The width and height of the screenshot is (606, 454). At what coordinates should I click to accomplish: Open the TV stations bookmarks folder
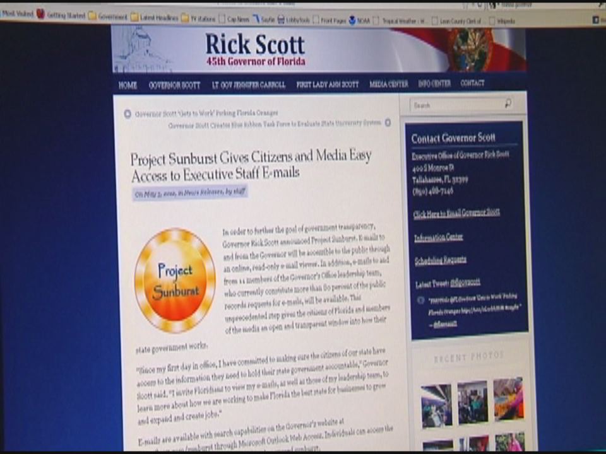click(x=198, y=18)
